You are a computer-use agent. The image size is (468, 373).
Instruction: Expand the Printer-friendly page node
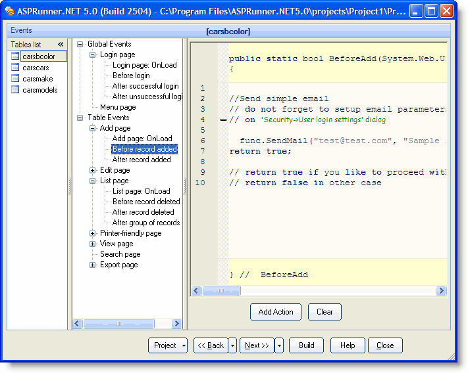pos(92,233)
